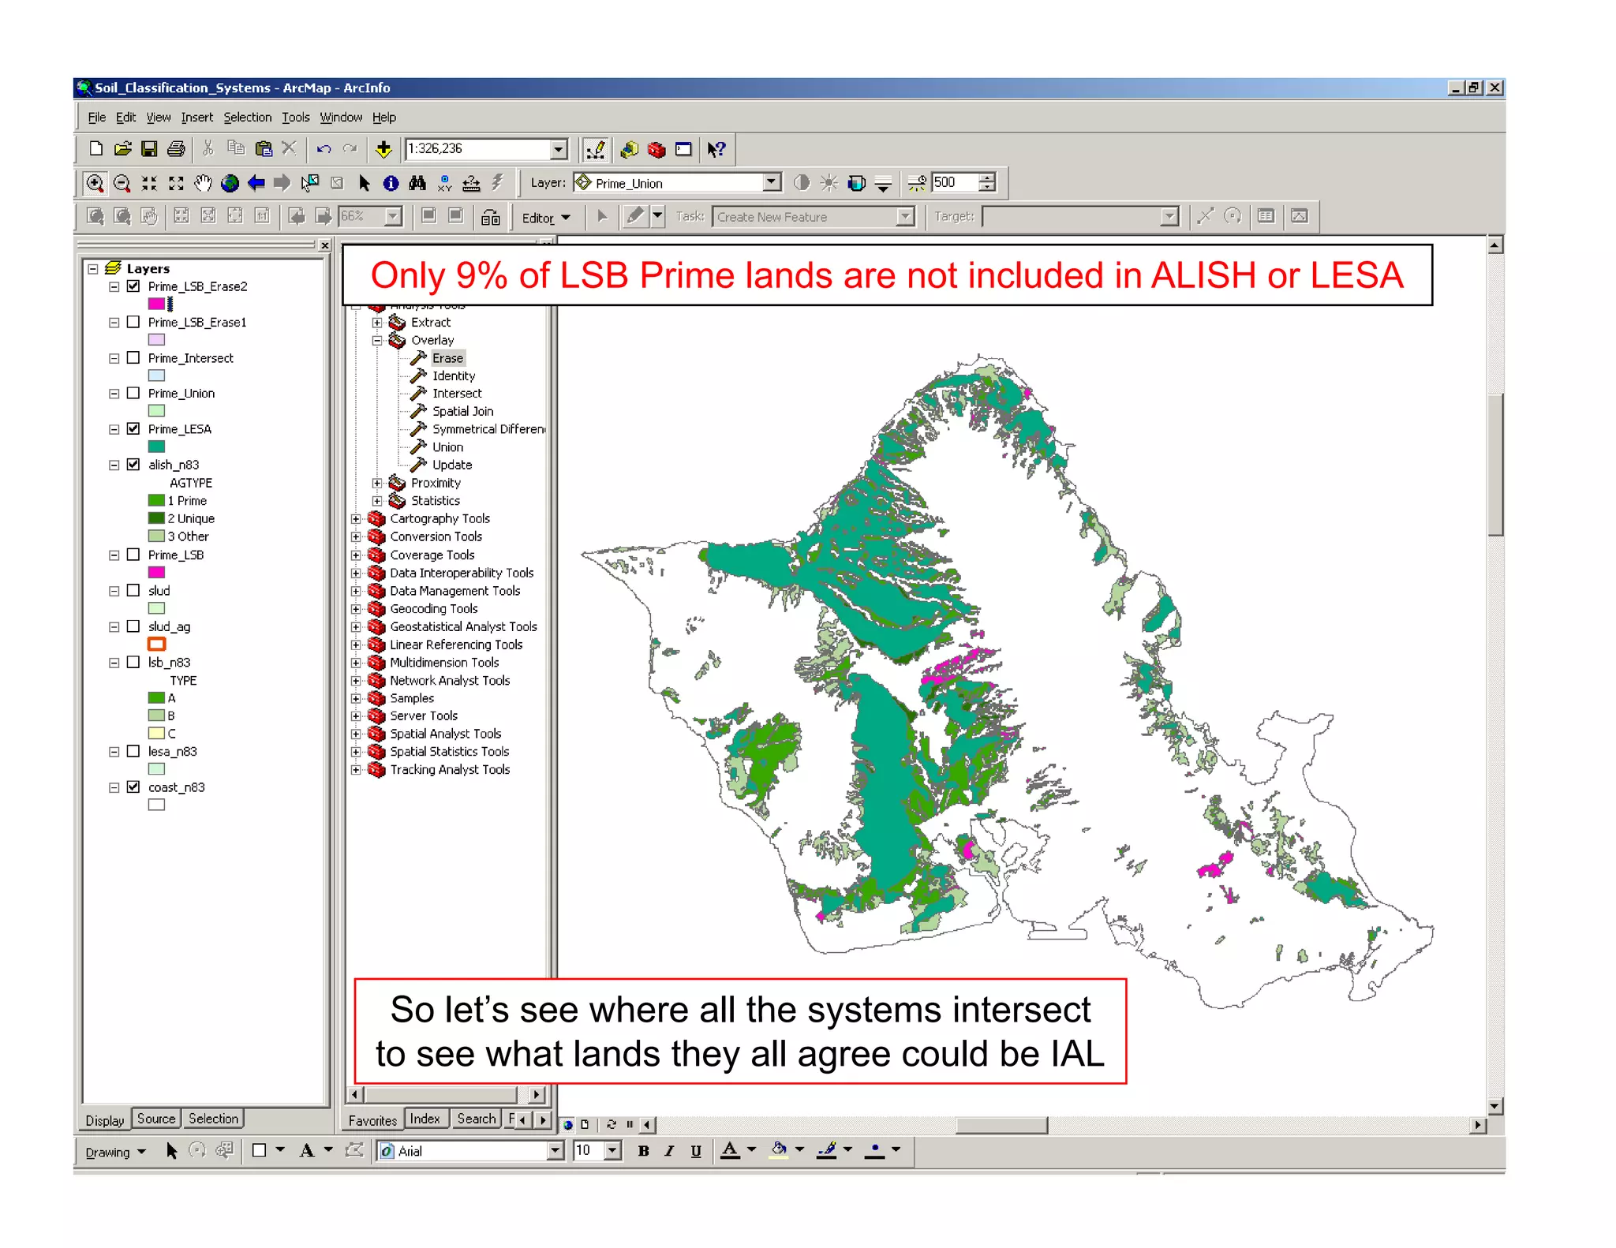Click the italic formatting icon

[669, 1151]
